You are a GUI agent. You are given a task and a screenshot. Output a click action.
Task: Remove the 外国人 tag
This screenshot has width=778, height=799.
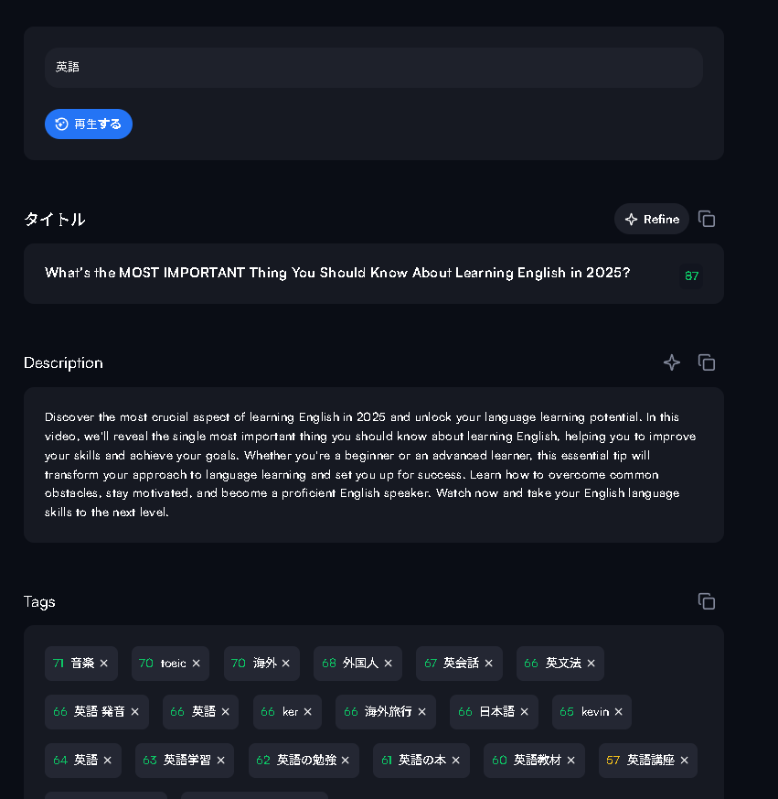coord(389,664)
